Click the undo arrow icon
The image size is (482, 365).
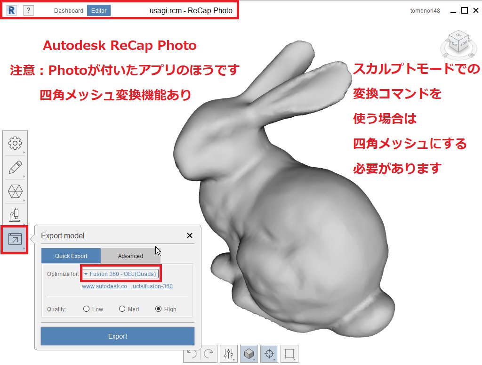pos(193,354)
